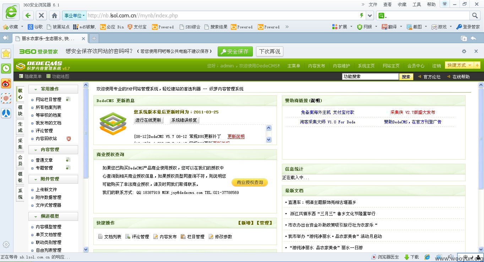This screenshot has height=262, width=484.
Task: Go to 内容维护 in DedeCMS header
Action: 341,66
